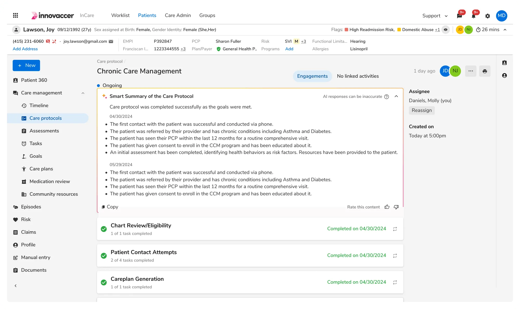Collapse the left sidebar with arrow
This screenshot has width=520, height=310.
click(x=16, y=286)
